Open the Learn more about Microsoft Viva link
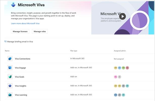Screen dimensions: 155x101 [x=25, y=23]
